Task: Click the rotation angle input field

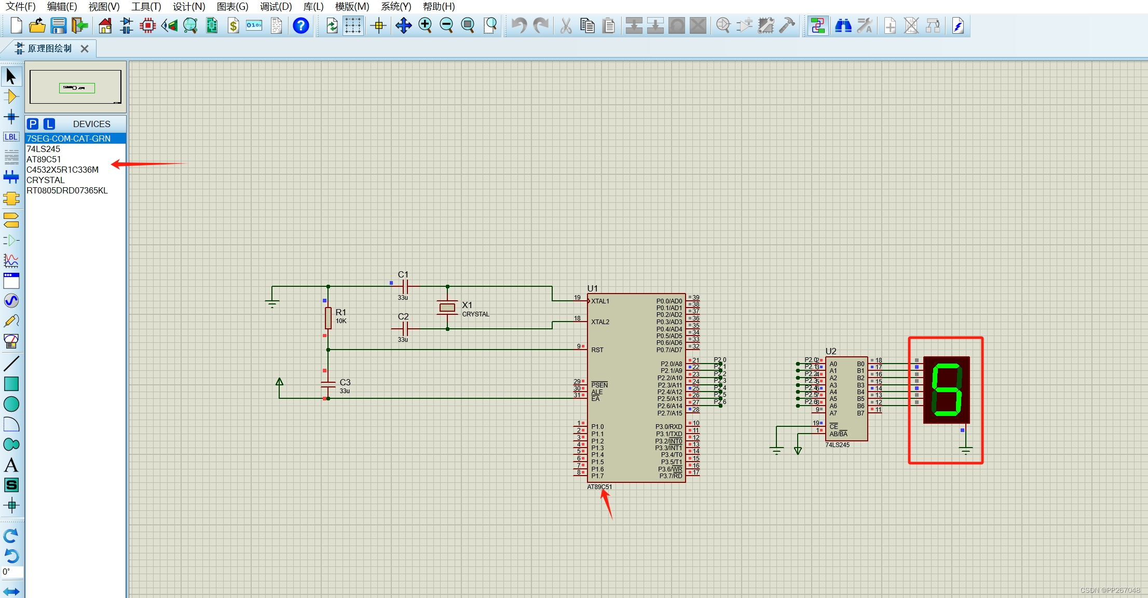Action: (12, 572)
